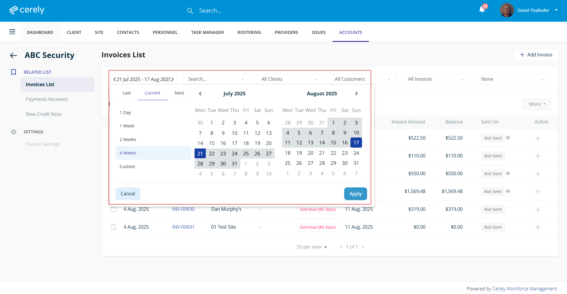Click plus action for INV-00691

[x=538, y=227]
